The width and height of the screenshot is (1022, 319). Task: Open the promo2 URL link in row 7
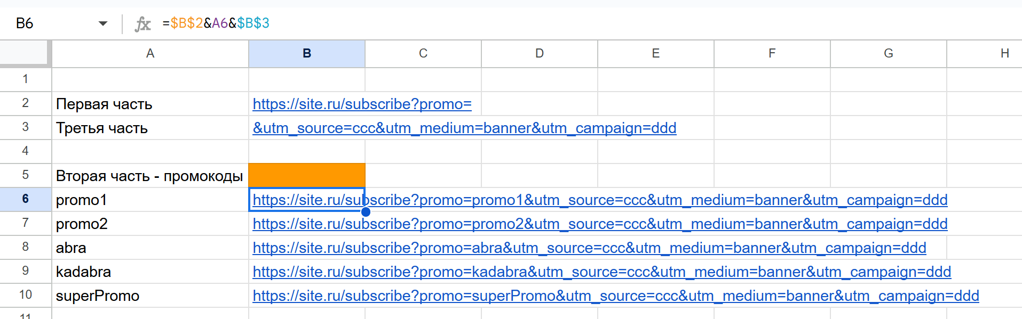tap(600, 224)
